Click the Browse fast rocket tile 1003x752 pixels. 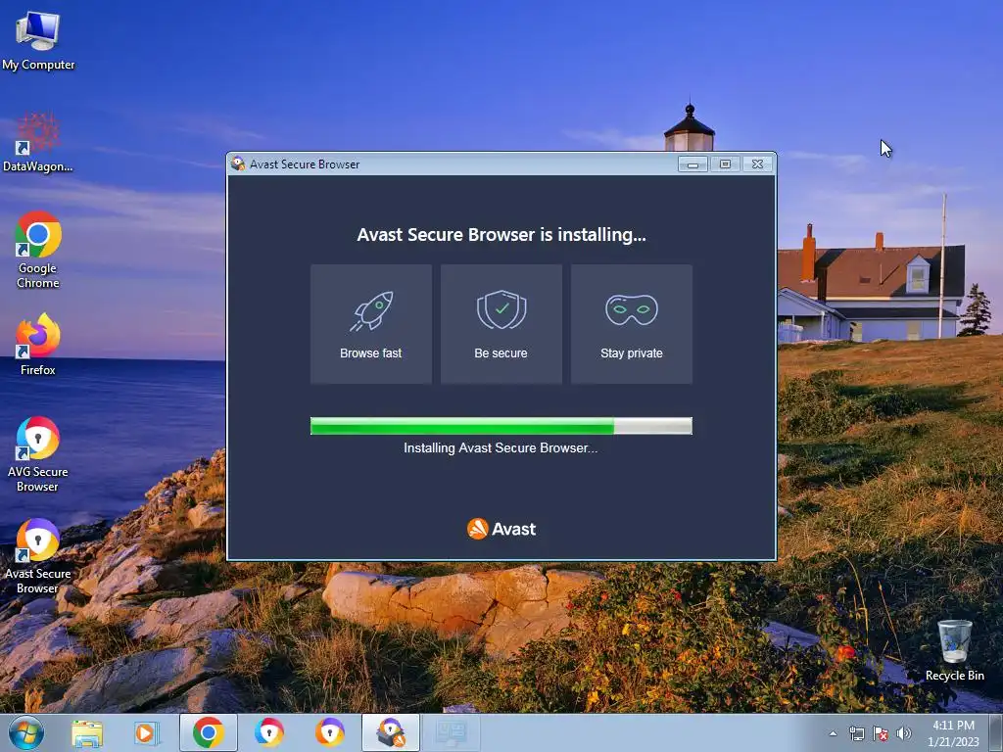(371, 324)
